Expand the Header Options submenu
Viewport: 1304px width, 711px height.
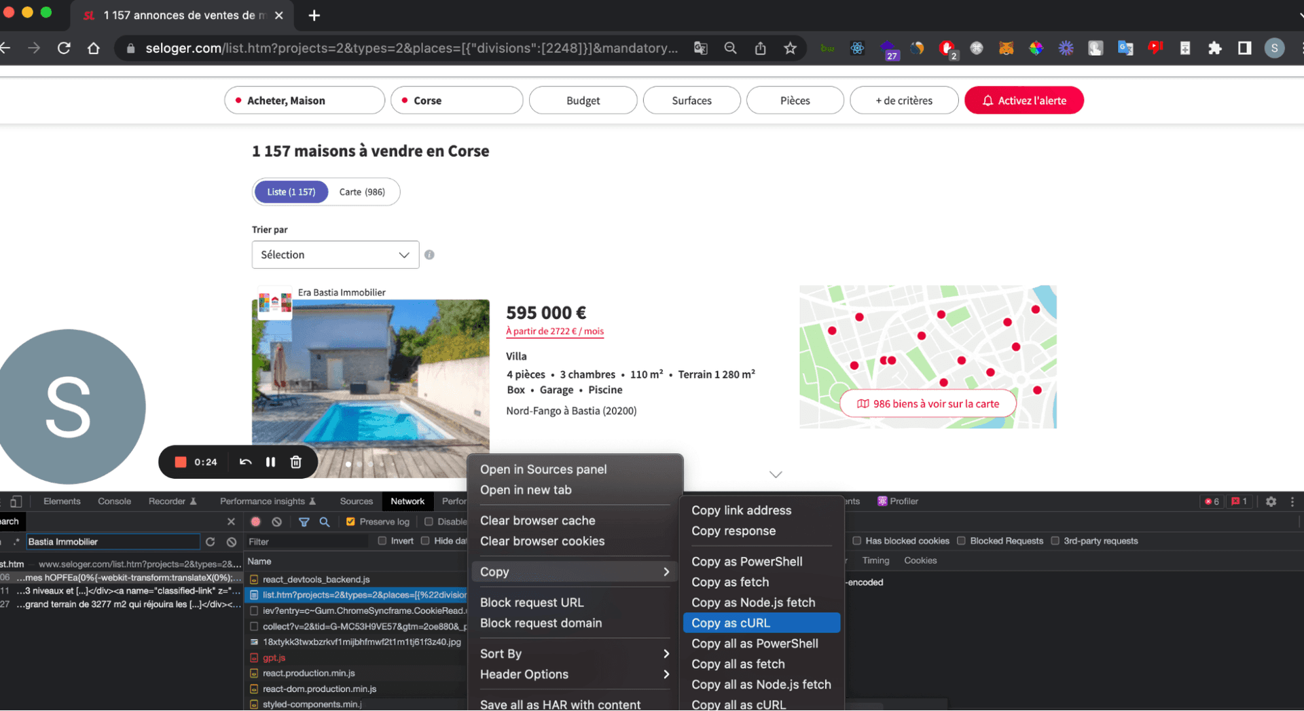tap(575, 675)
